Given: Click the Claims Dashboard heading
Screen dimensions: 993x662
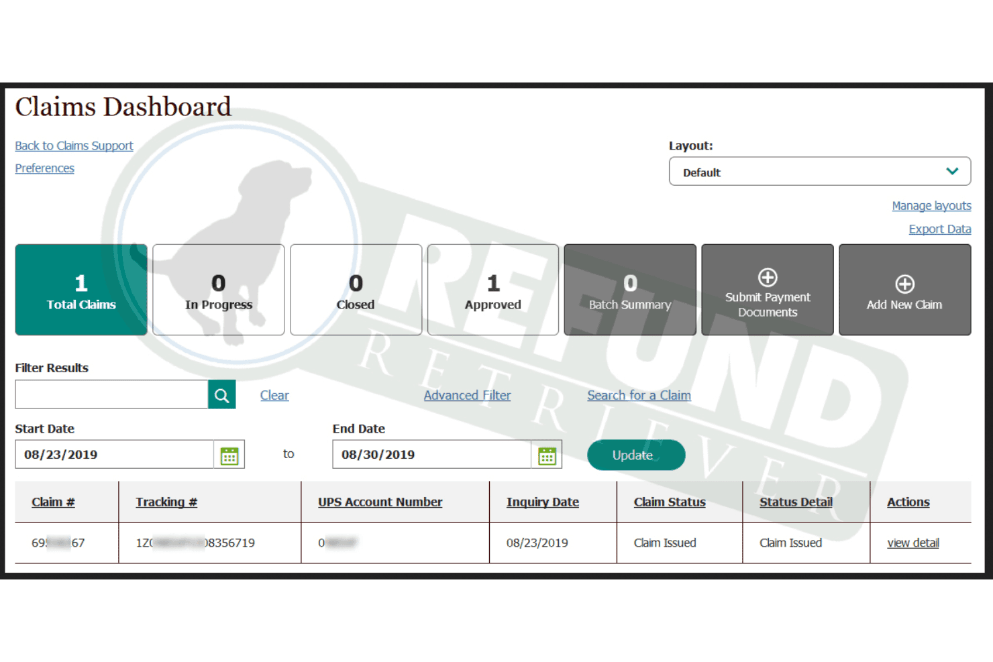Looking at the screenshot, I should [123, 107].
